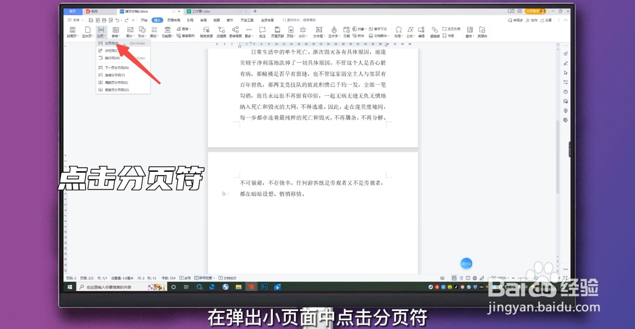The image size is (635, 329).
Task: Click the taskbar search box 在这里输入你要搜索的内容
Action: pyautogui.click(x=121, y=287)
